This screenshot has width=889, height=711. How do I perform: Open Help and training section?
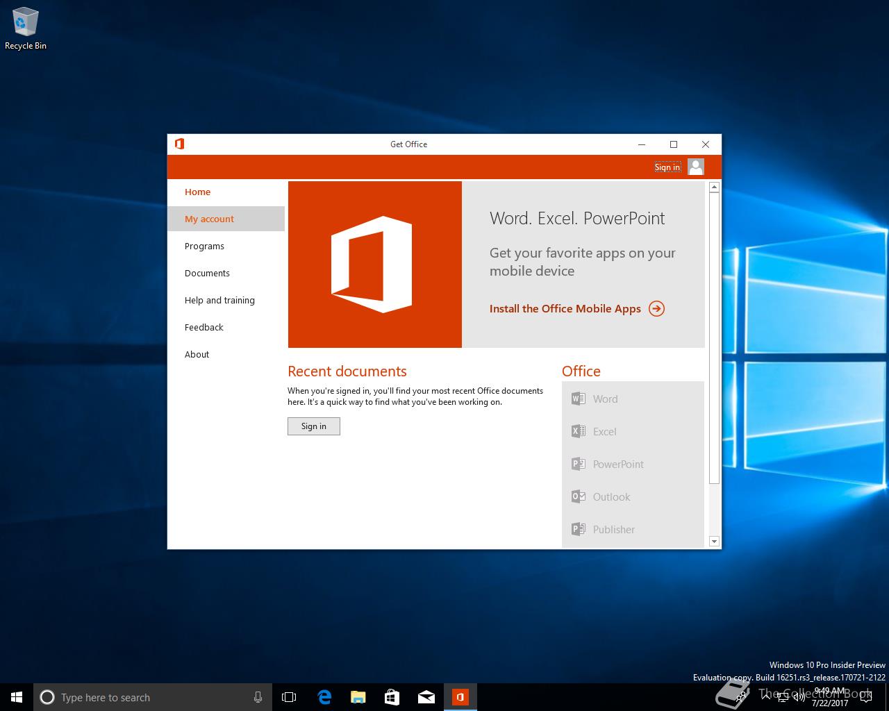[219, 300]
